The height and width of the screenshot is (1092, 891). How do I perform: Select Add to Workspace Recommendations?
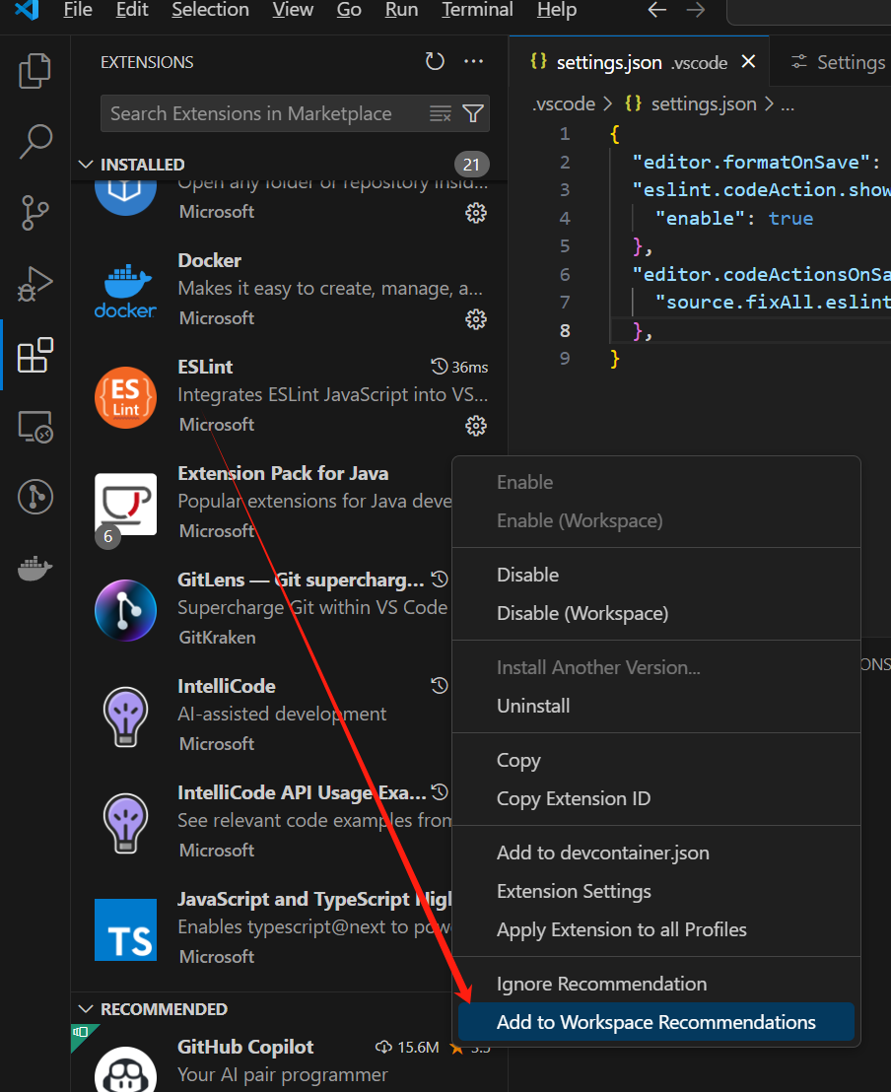655,1022
